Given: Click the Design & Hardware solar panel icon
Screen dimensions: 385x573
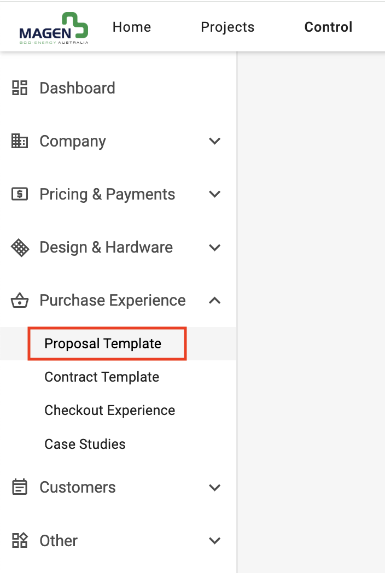Looking at the screenshot, I should pos(20,247).
